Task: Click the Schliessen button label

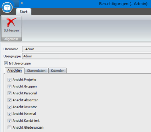Action: 11,30
